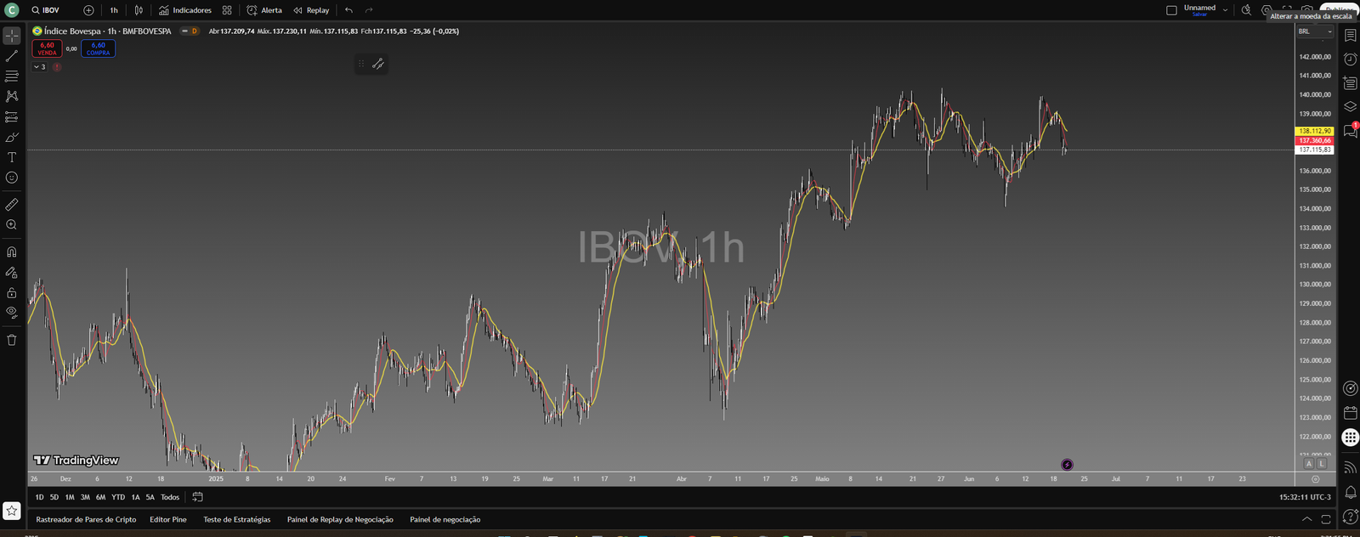The image size is (1360, 537).
Task: Click the red VENDA sell button
Action: point(47,48)
